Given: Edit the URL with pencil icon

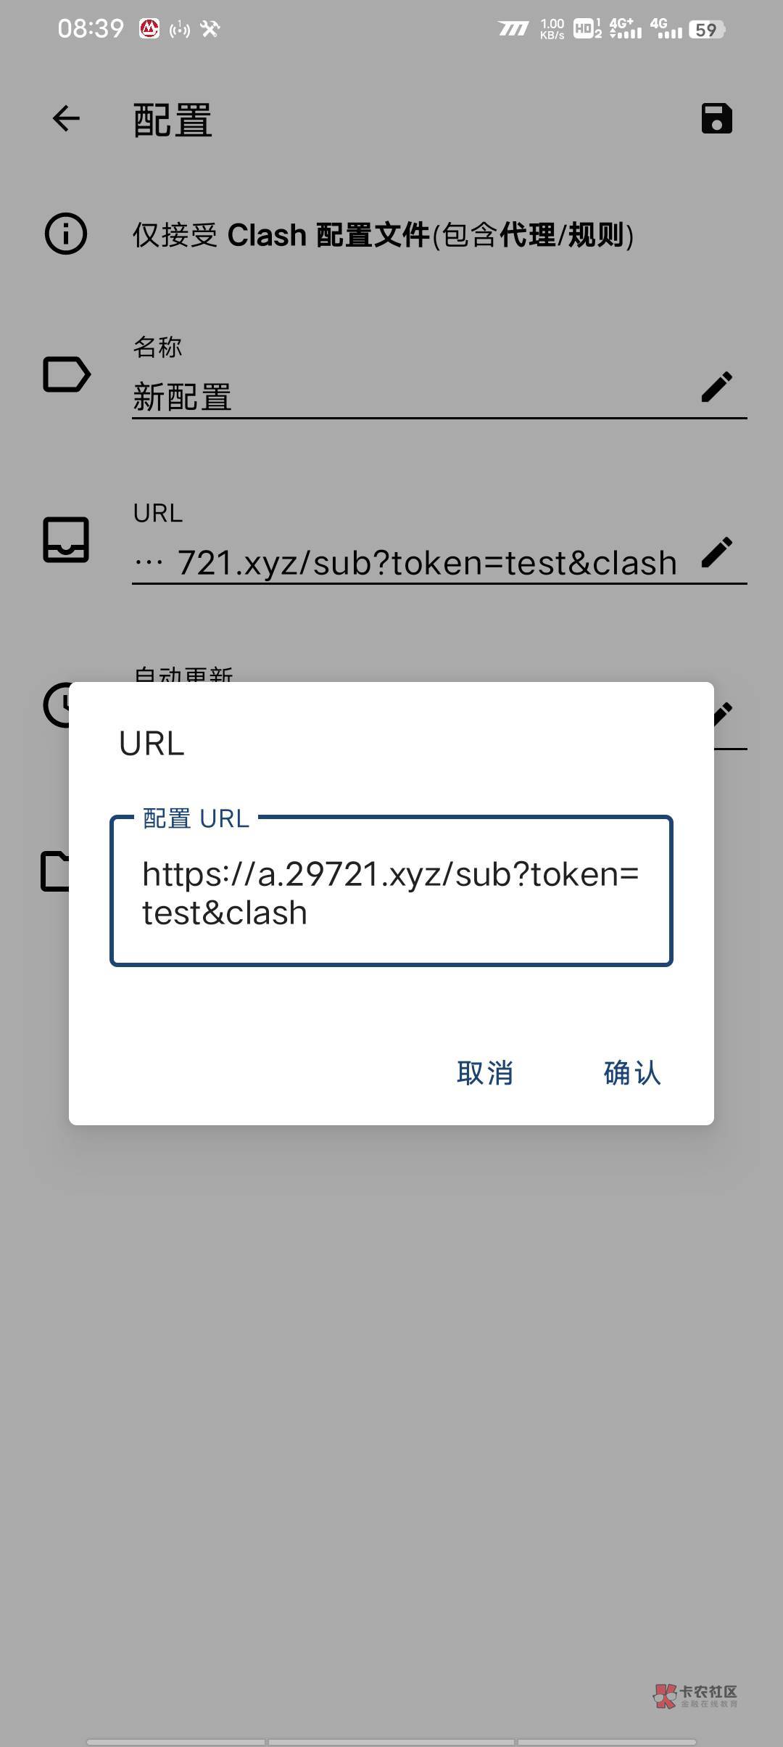Looking at the screenshot, I should (716, 553).
